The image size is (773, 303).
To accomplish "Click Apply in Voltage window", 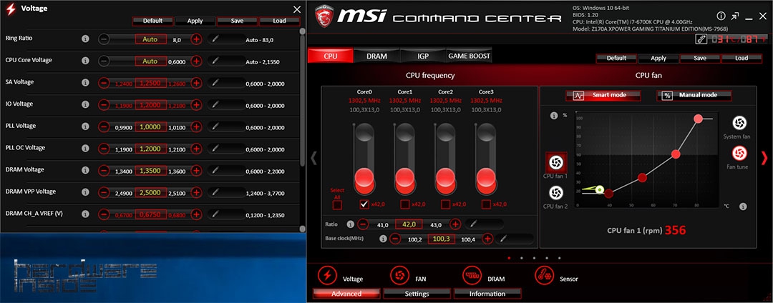I will click(x=195, y=21).
